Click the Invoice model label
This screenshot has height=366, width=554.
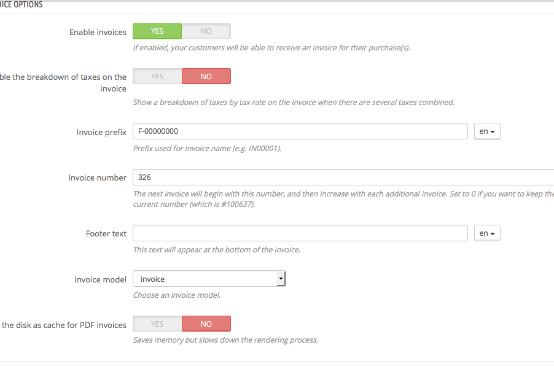tap(100, 279)
